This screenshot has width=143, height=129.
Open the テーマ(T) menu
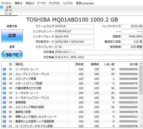click(x=42, y=3)
